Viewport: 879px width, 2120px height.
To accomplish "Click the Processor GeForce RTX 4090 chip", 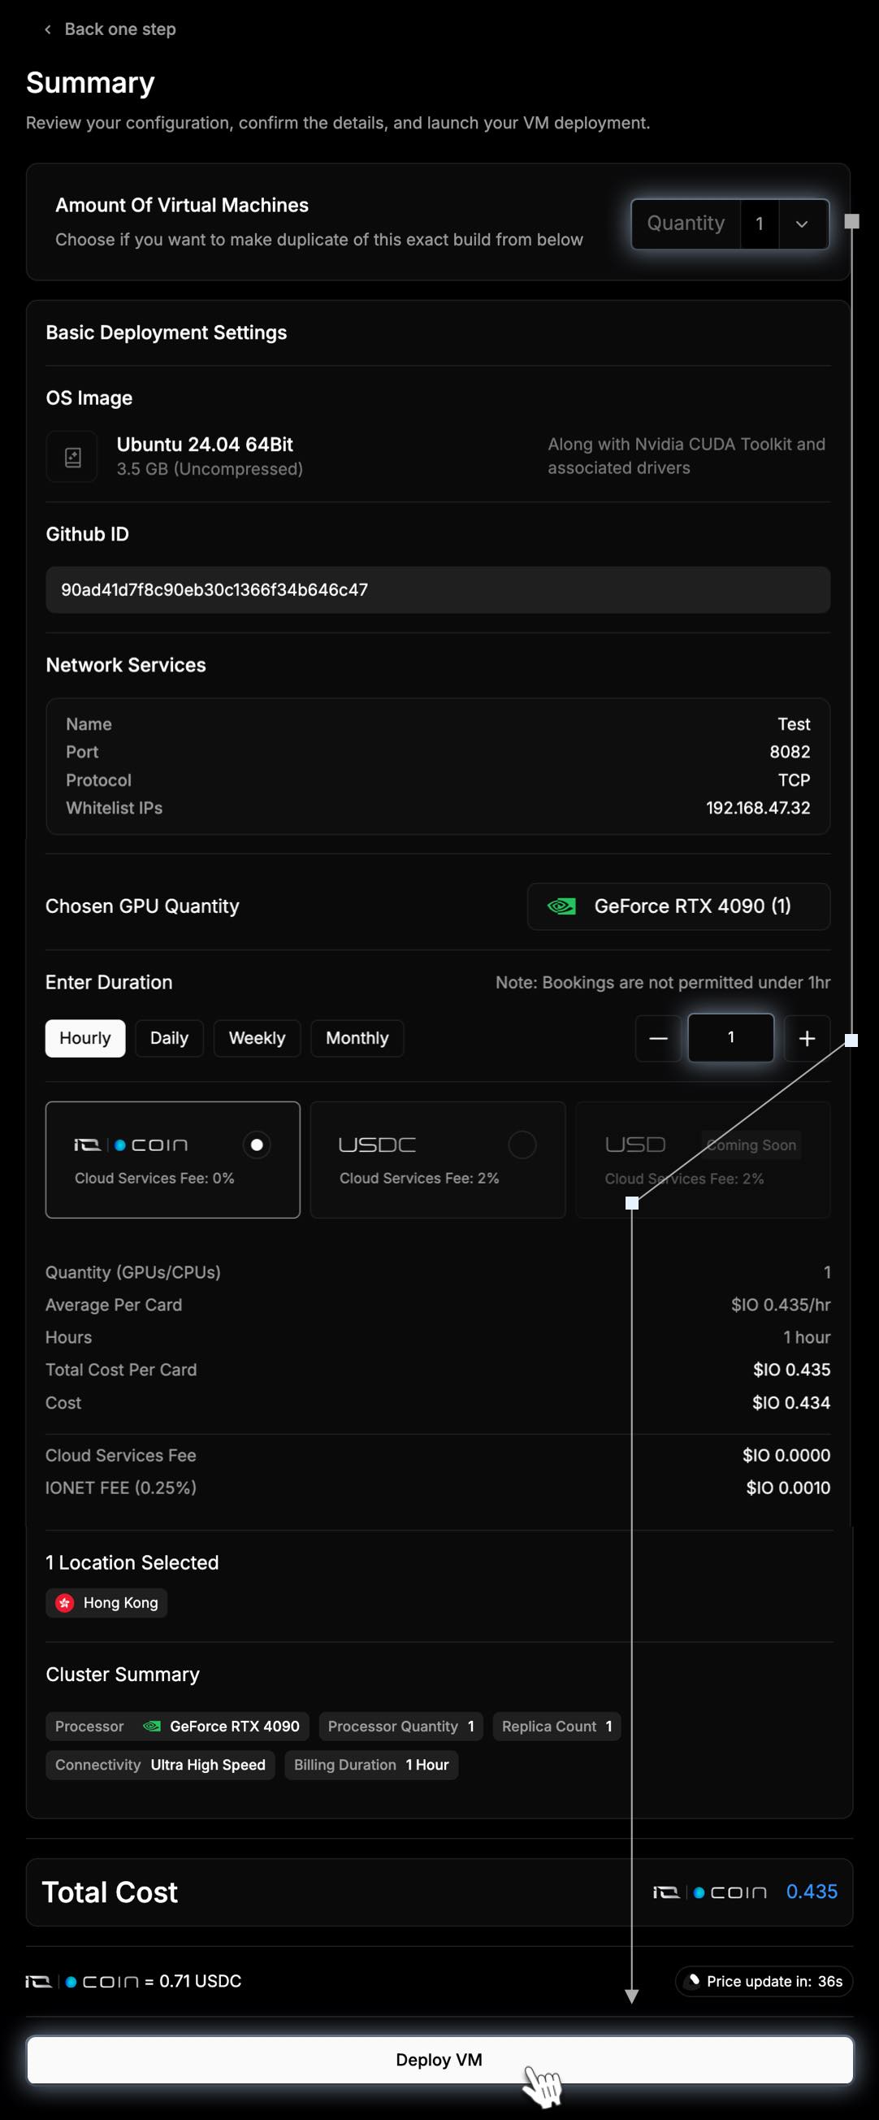I will coord(178,1726).
